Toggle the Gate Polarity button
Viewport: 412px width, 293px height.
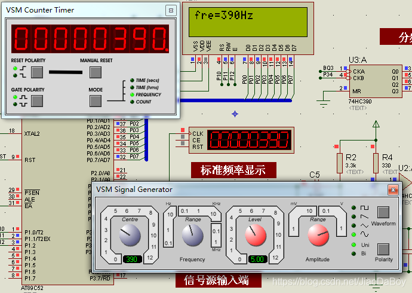[x=37, y=101]
